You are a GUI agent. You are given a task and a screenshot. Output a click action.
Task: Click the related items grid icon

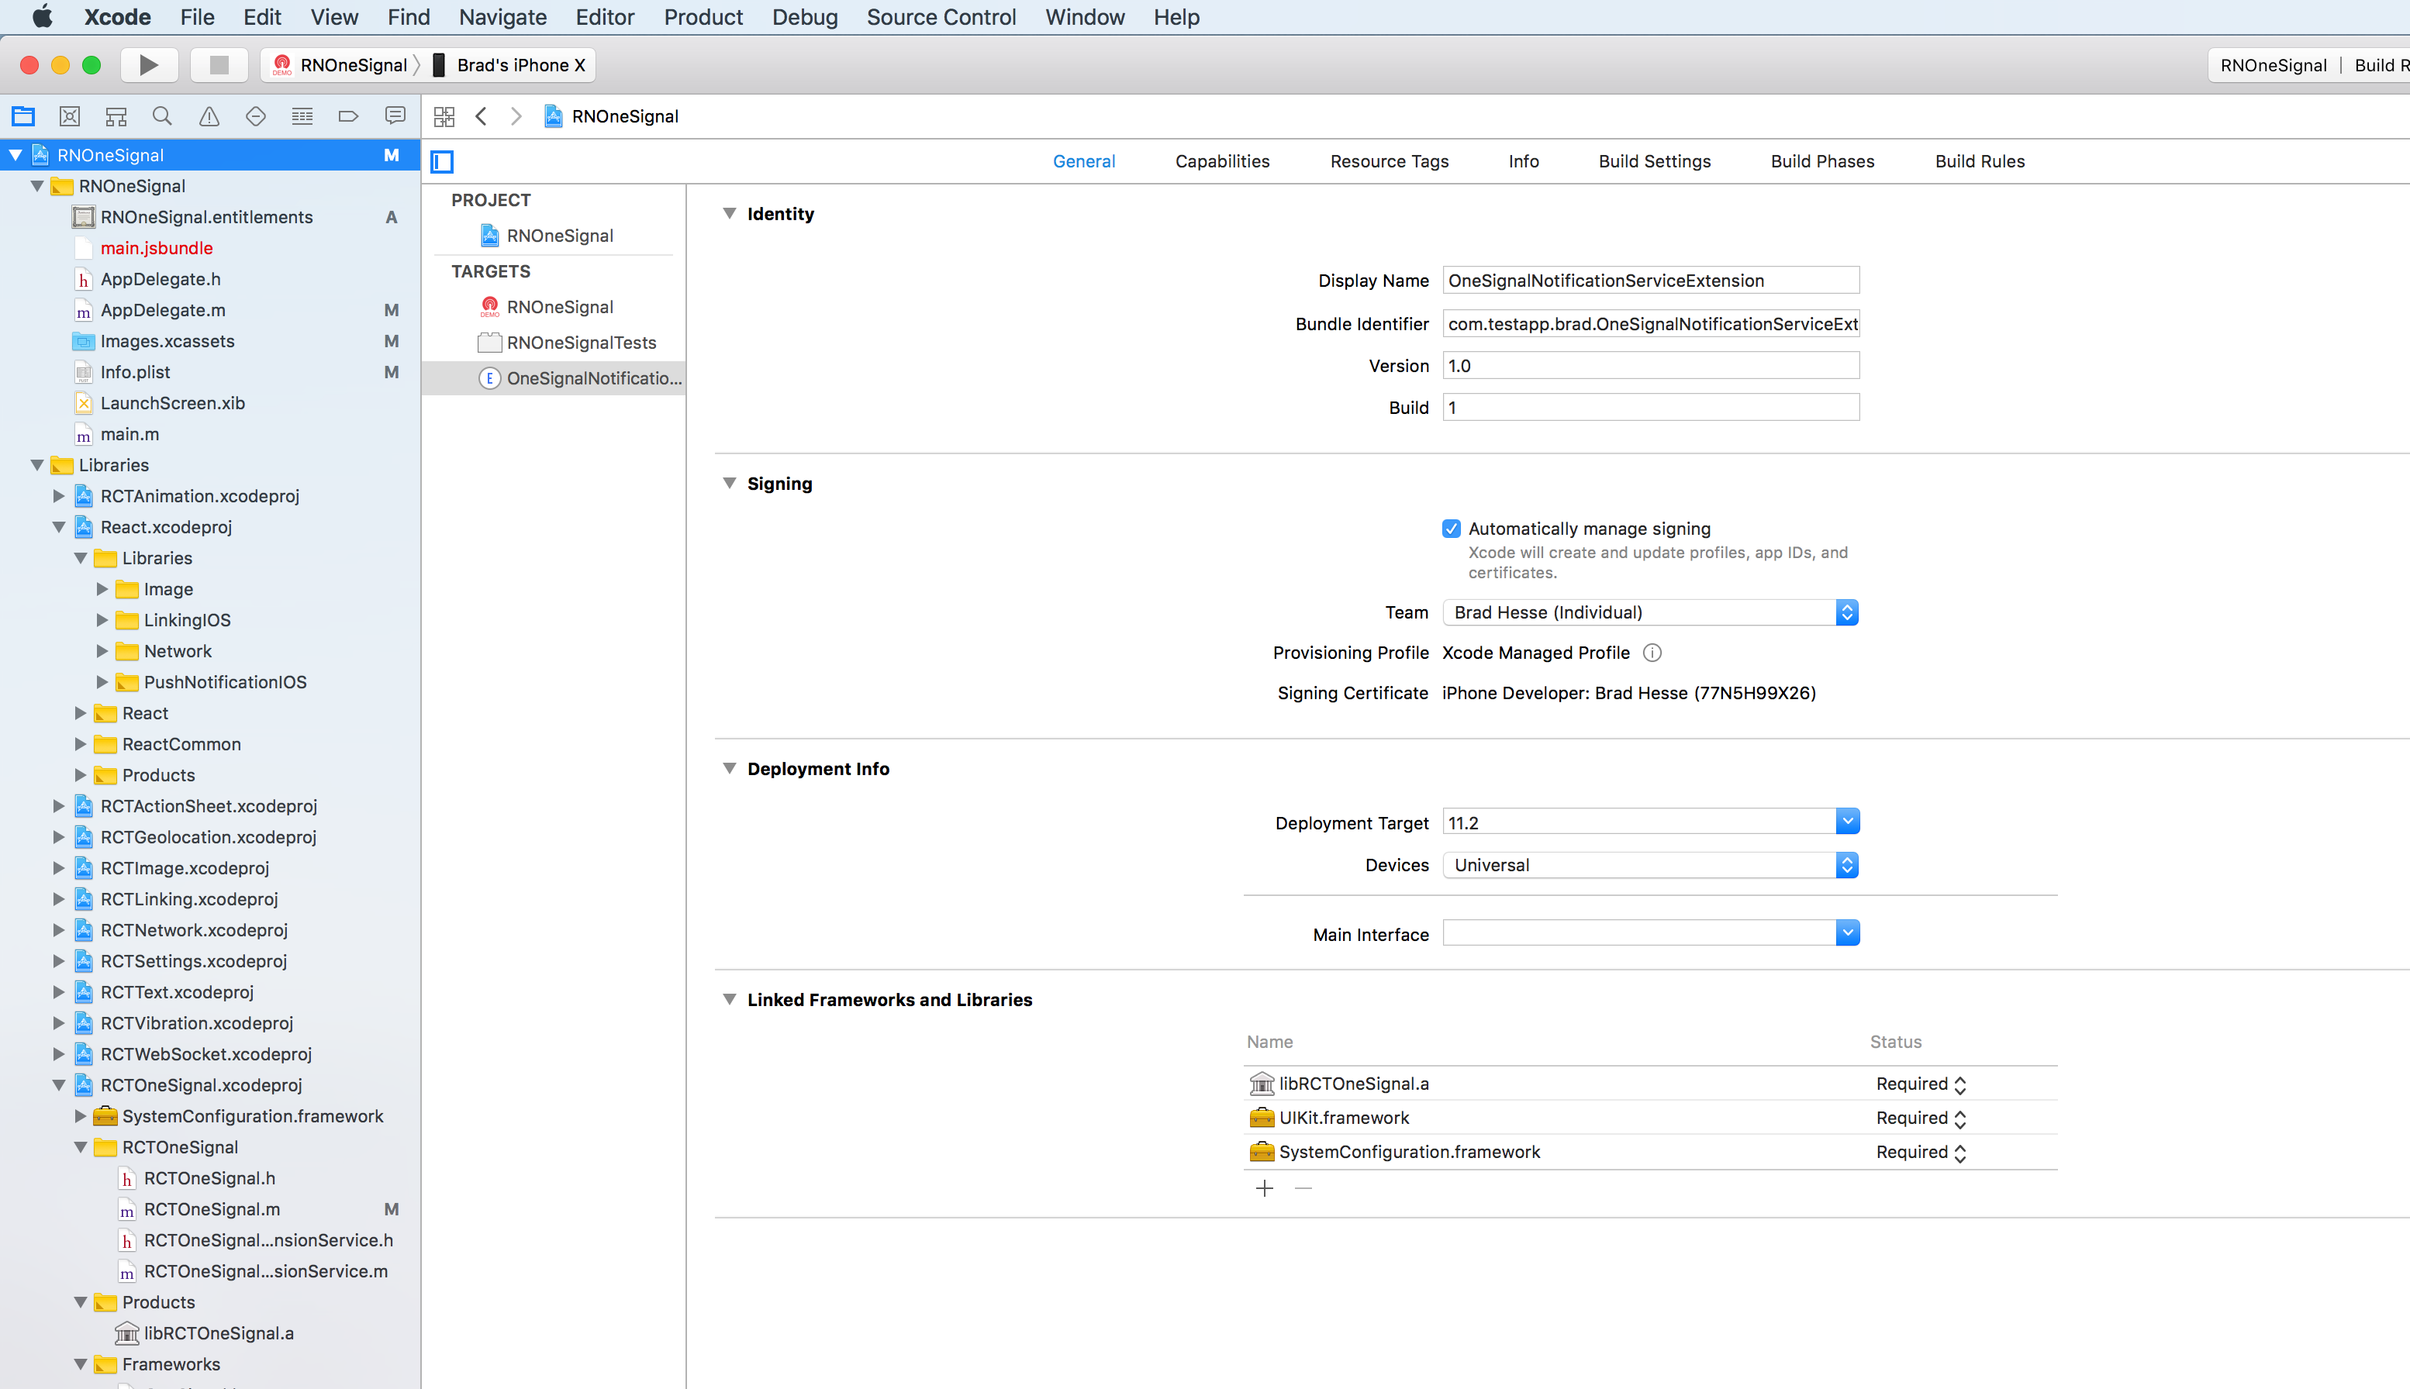[x=444, y=116]
